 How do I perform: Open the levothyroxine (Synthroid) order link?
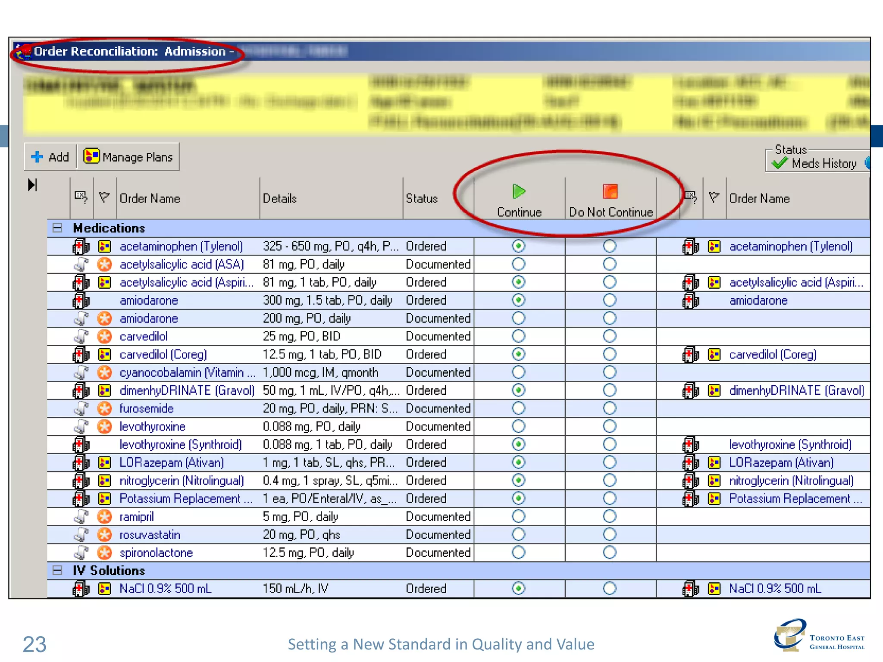click(180, 444)
